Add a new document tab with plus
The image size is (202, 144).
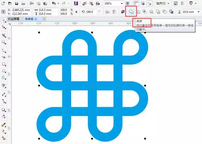(44, 19)
